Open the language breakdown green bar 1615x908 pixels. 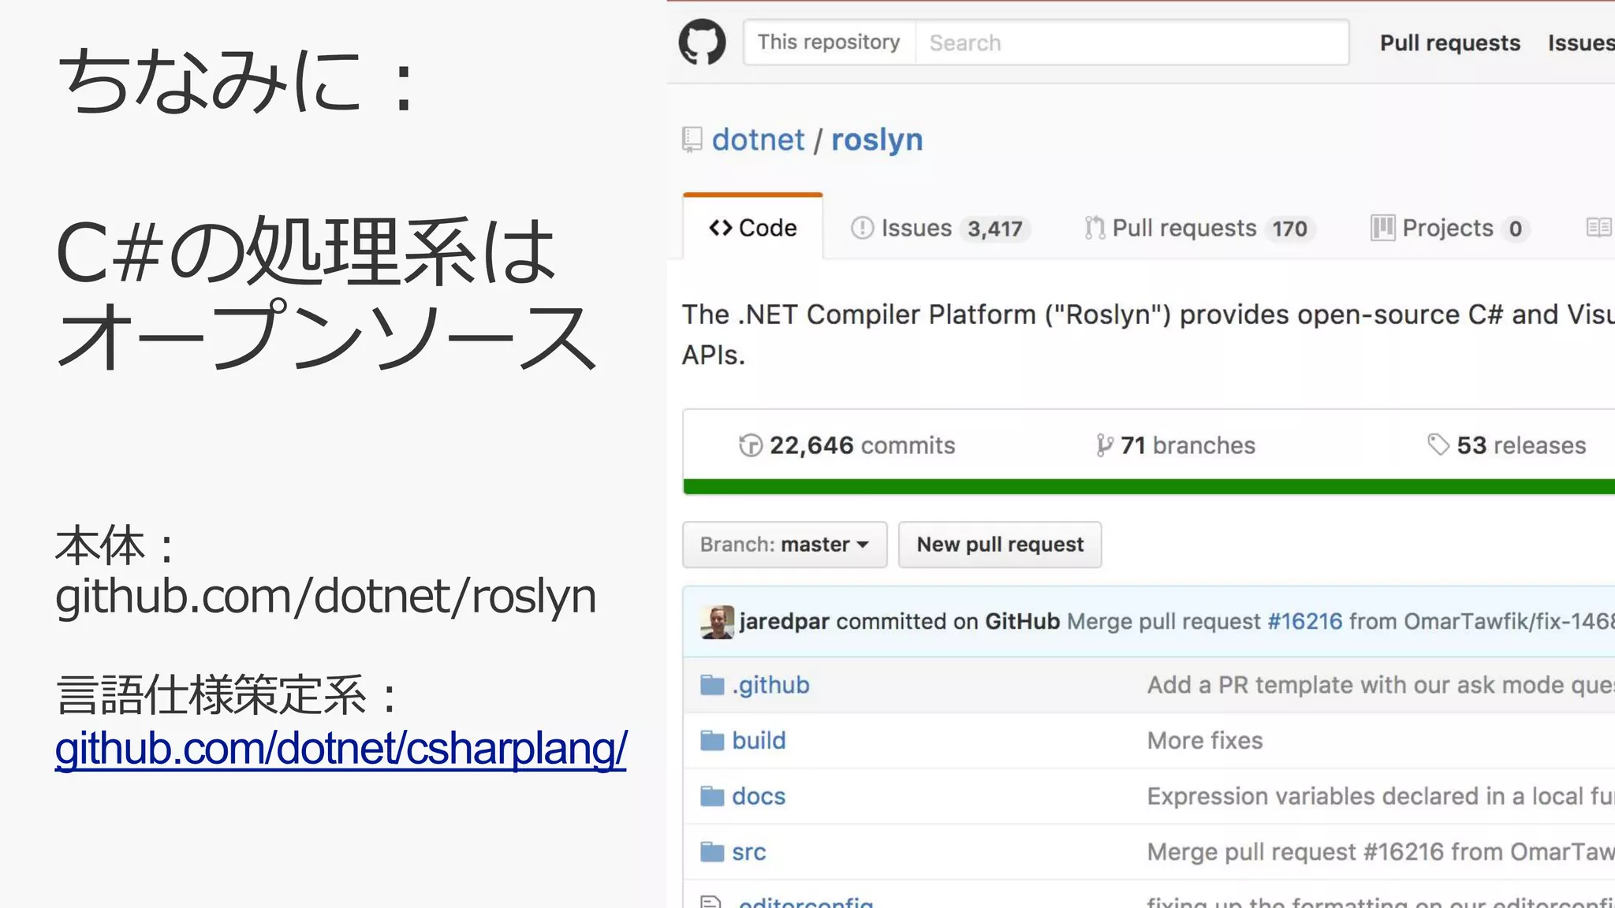[x=1149, y=486]
